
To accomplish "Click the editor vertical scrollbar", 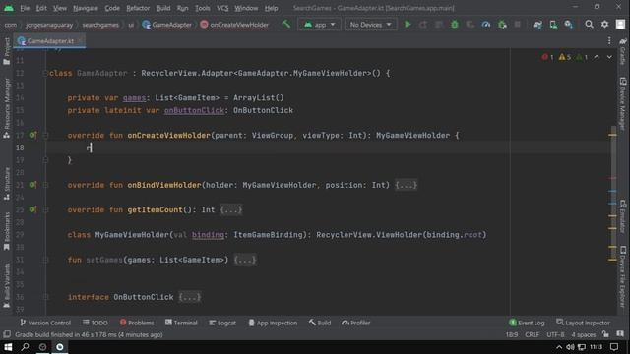I will click(x=612, y=193).
